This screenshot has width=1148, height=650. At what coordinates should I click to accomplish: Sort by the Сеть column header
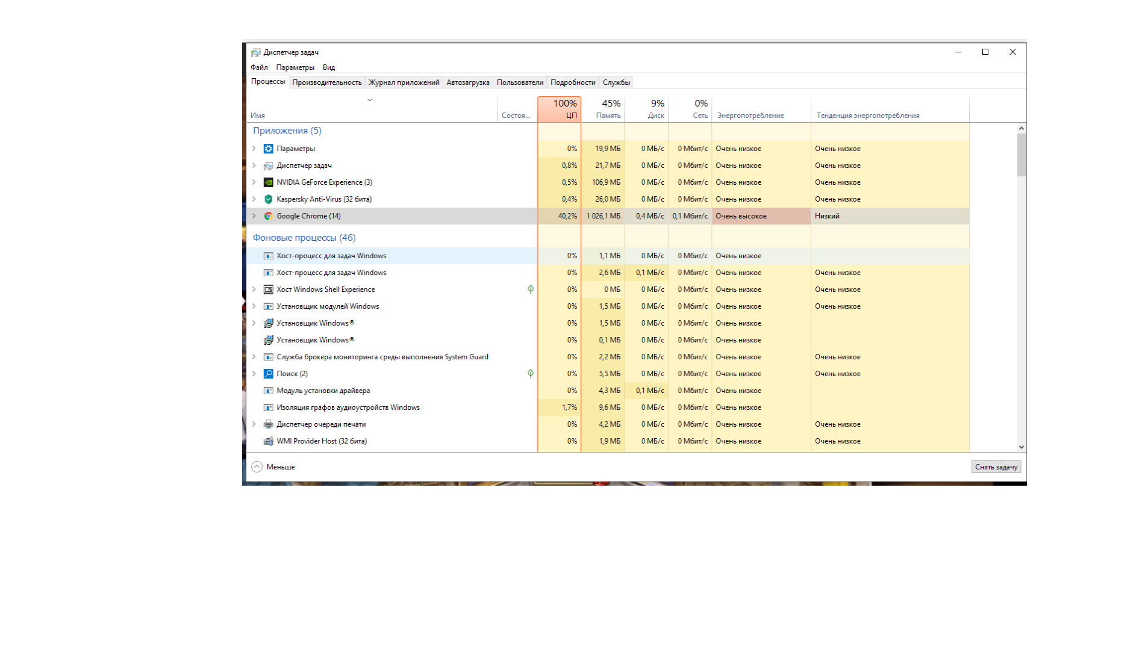(x=690, y=110)
